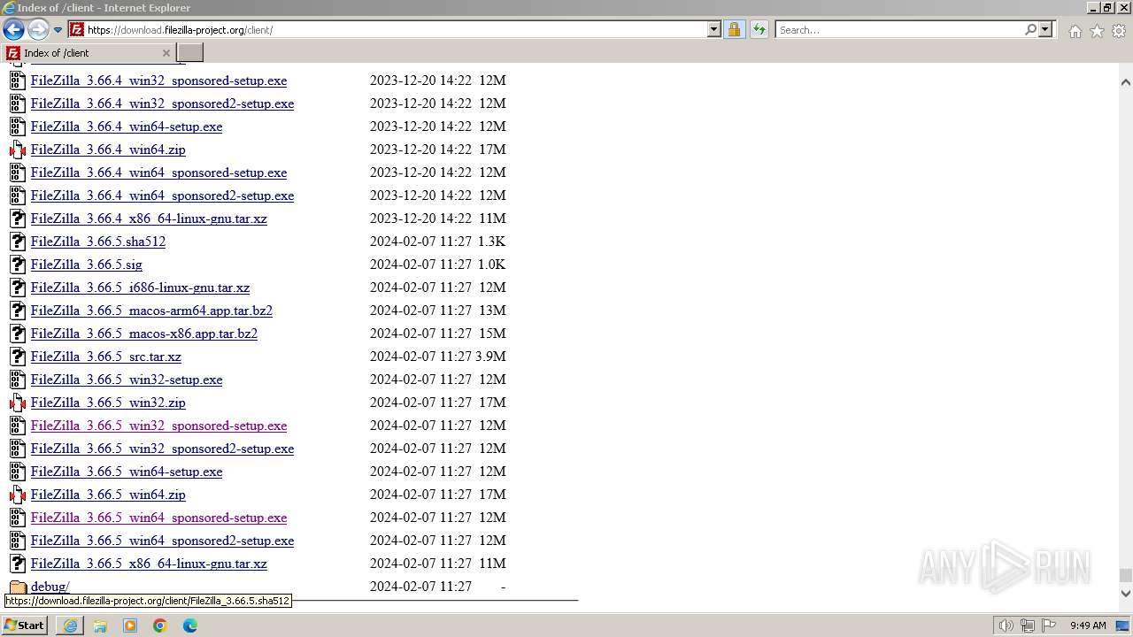Open Favorites star icon

(x=1097, y=31)
